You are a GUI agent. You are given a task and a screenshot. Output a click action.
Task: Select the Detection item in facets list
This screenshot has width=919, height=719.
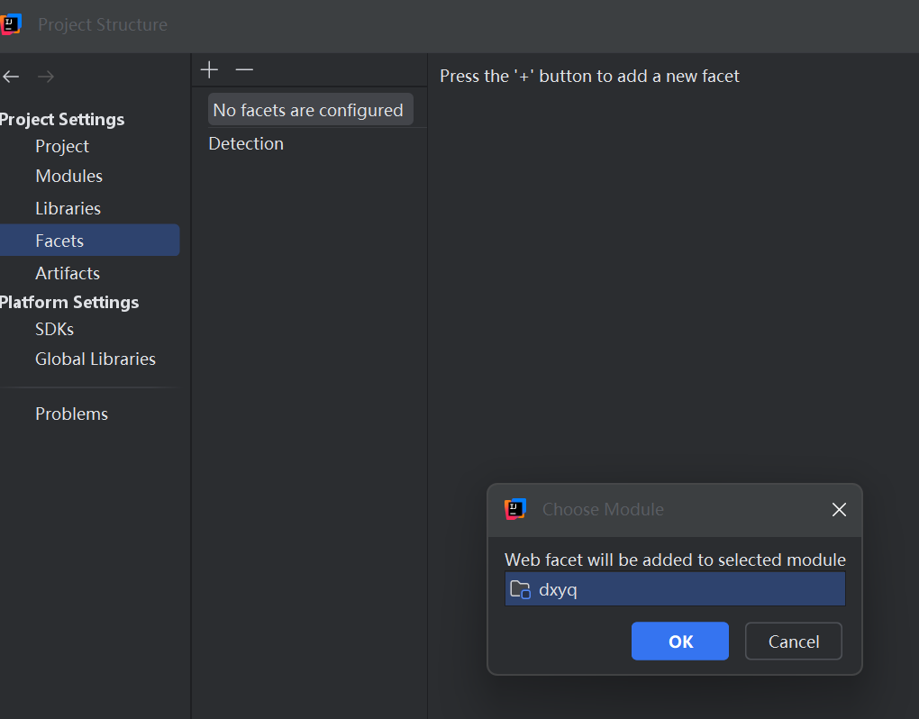[246, 143]
